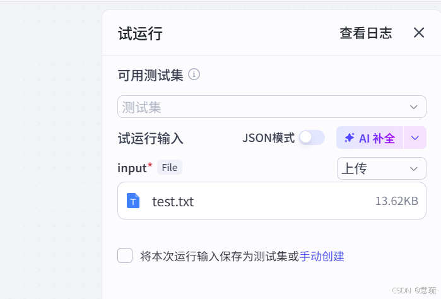Check the 将本次运行输入保存为测试集 checkbox
This screenshot has width=441, height=299.
(125, 255)
